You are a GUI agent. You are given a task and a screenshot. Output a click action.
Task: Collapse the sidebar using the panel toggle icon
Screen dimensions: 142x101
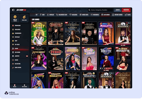pyautogui.click(x=13, y=10)
